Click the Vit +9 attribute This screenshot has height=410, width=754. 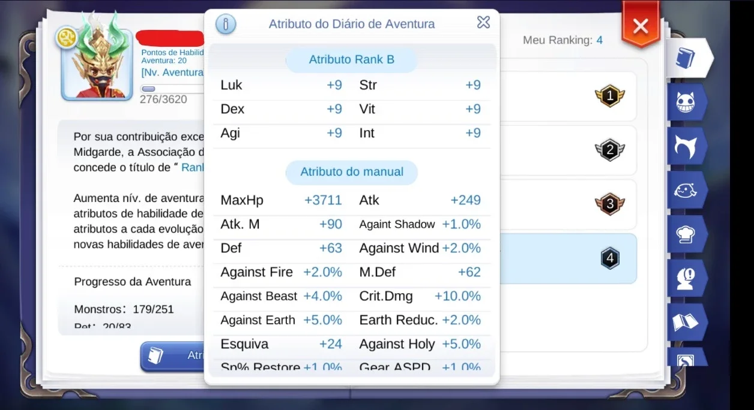pos(420,109)
